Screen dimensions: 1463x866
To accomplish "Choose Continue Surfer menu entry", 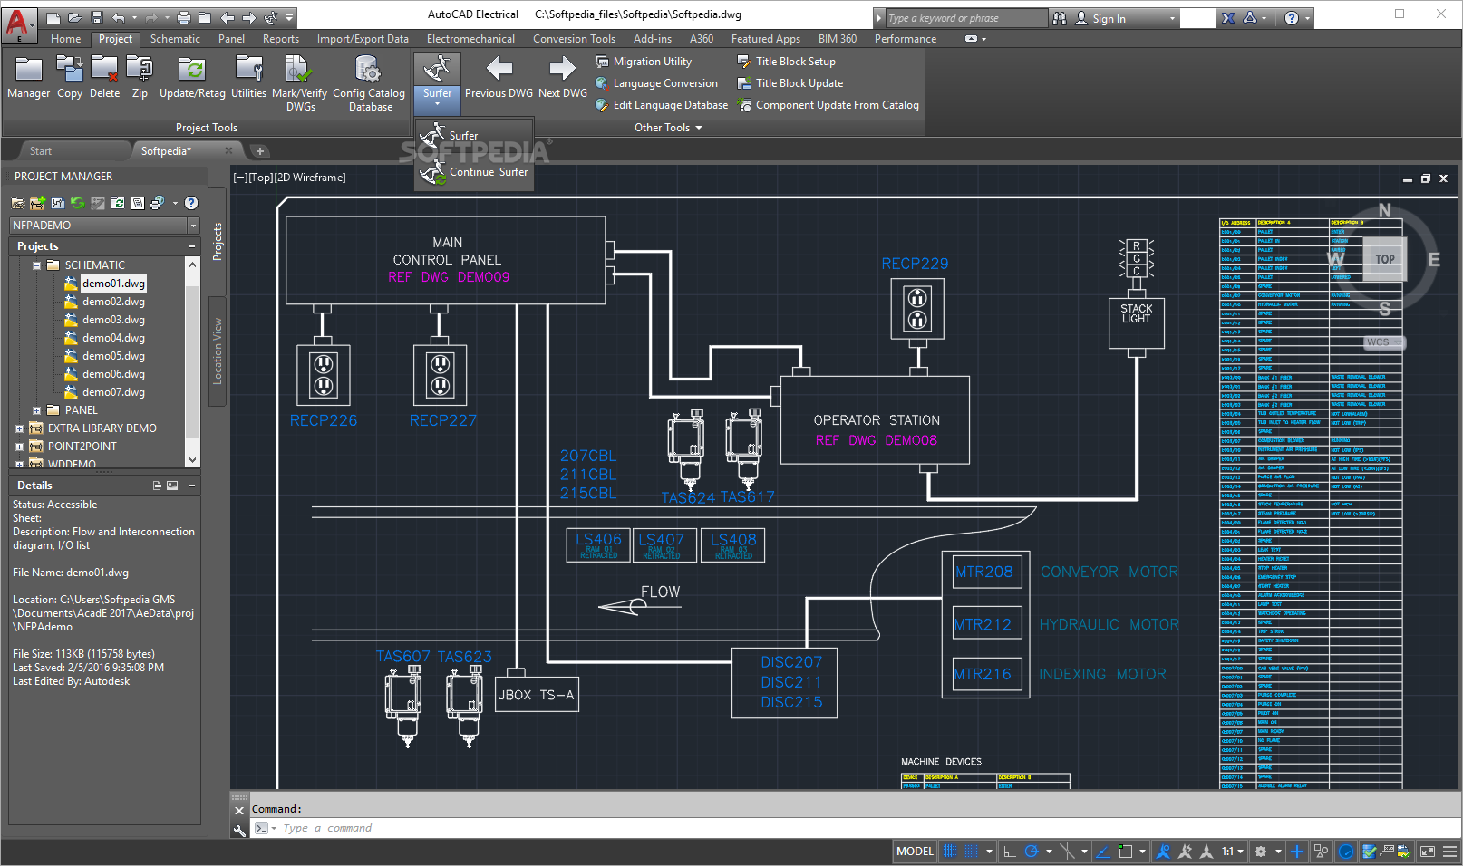I will pos(475,172).
